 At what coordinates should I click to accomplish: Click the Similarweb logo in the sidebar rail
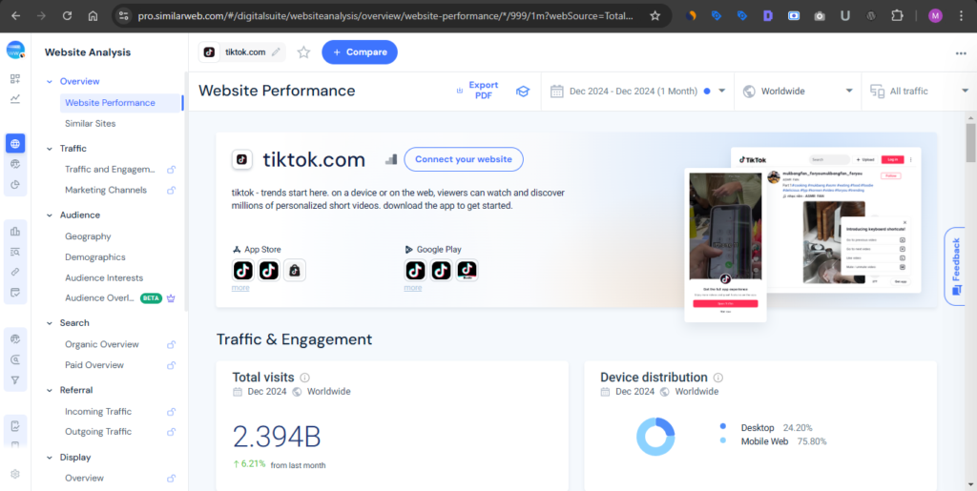tap(15, 50)
